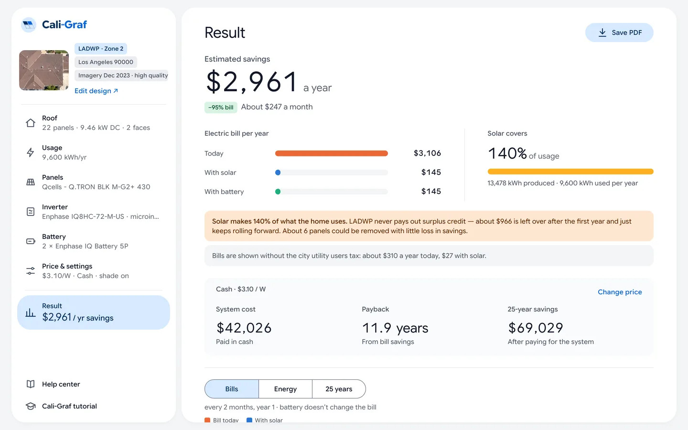Screen dimensions: 688x430
Task: Click the Imagery Dec 2023 quality tag
Action: pos(122,75)
